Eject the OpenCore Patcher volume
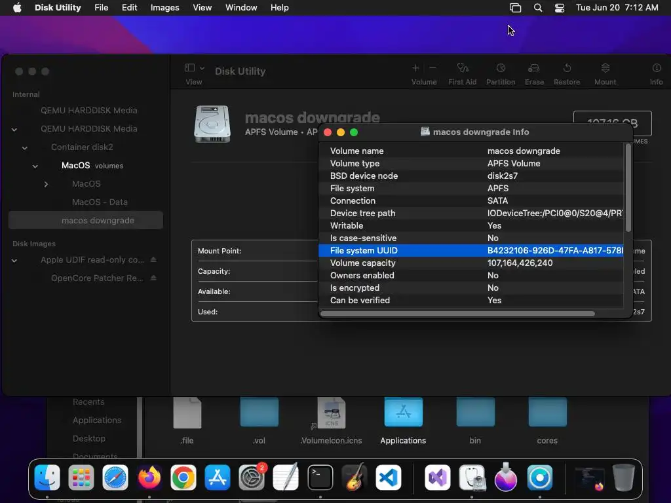 153,278
